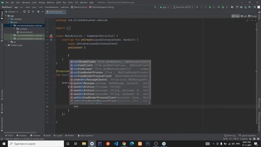The image size is (261, 147).
Task: Click the Windows Start button
Action: tap(4, 144)
